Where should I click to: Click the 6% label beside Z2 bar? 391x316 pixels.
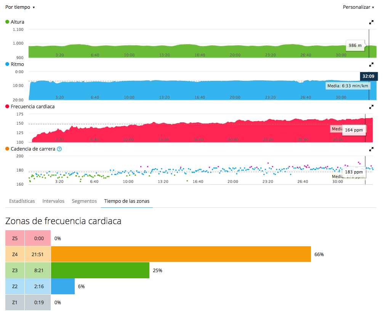tap(81, 286)
